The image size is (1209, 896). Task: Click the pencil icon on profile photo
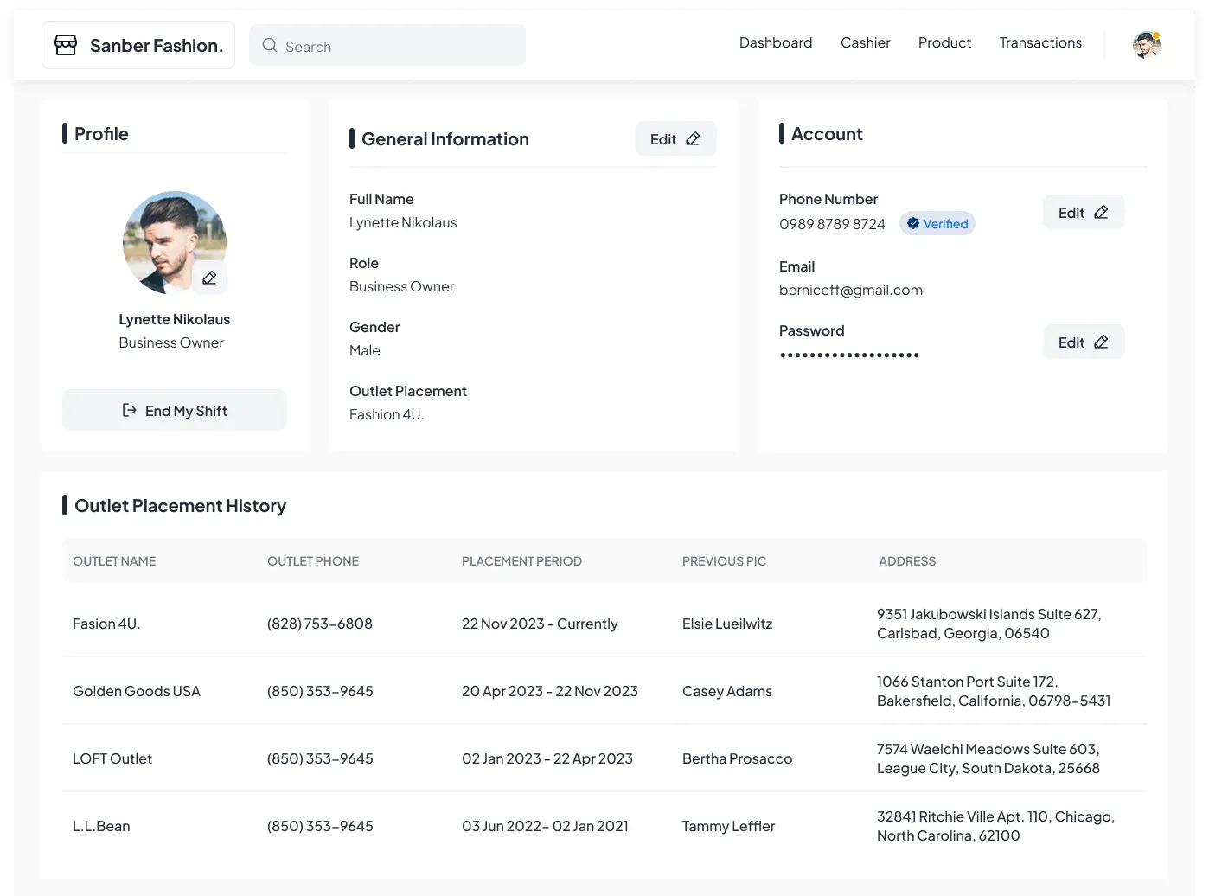coord(209,278)
